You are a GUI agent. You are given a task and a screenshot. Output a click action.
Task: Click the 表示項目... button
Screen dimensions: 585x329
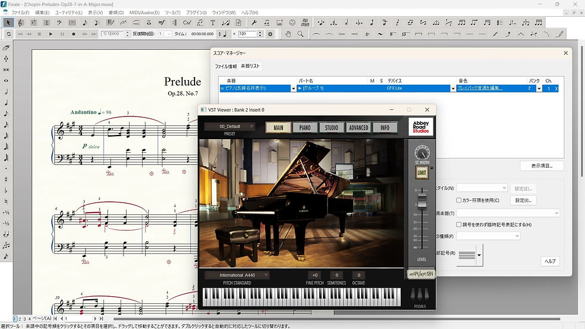pyautogui.click(x=542, y=166)
